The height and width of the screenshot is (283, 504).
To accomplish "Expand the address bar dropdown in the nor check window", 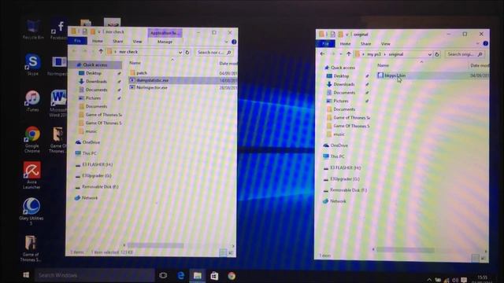I will coord(180,53).
